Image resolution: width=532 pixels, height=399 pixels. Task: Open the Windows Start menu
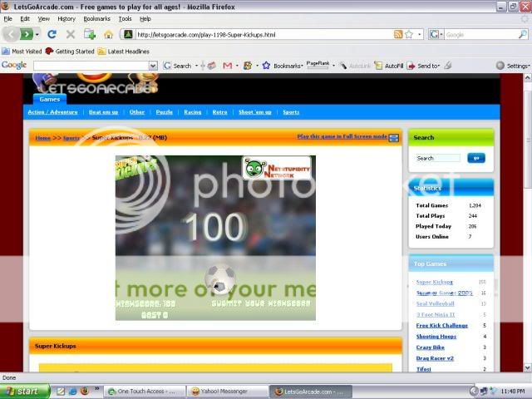coord(25,392)
